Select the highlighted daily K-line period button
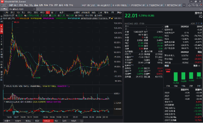 48,12
